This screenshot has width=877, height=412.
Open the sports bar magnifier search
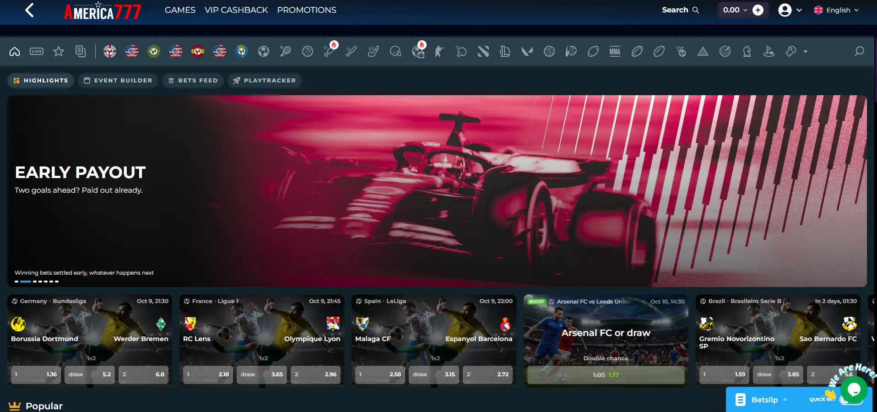(859, 51)
